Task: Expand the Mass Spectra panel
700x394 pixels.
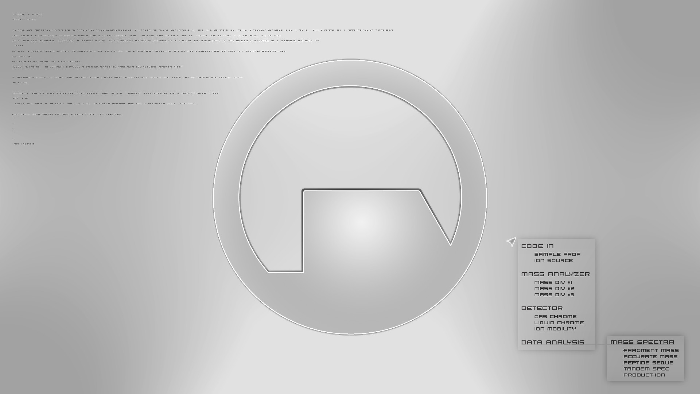Action: point(642,342)
